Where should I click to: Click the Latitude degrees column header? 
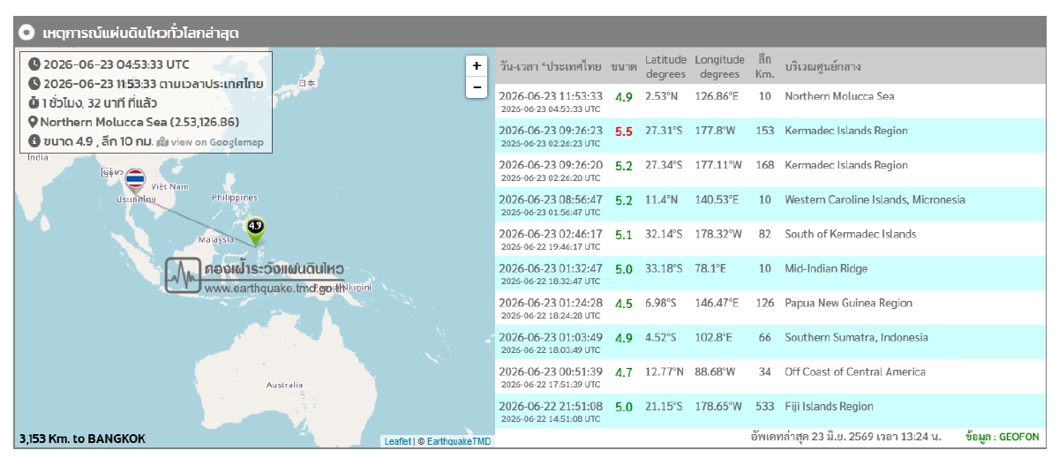coord(665,66)
